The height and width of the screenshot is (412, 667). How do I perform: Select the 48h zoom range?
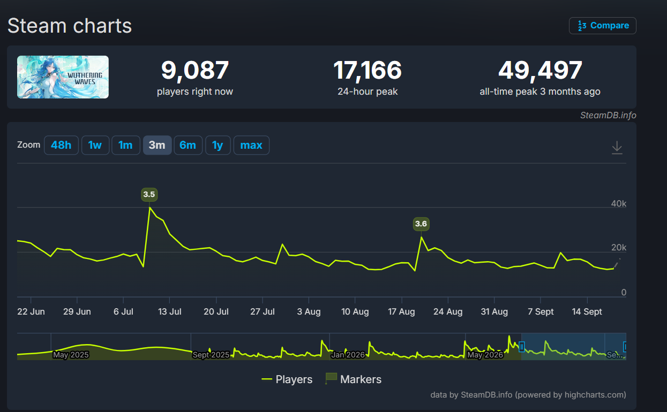61,145
